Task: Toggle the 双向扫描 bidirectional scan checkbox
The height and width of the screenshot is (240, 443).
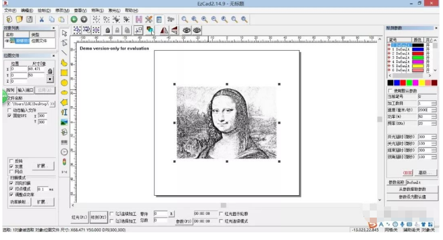Action: point(11,183)
